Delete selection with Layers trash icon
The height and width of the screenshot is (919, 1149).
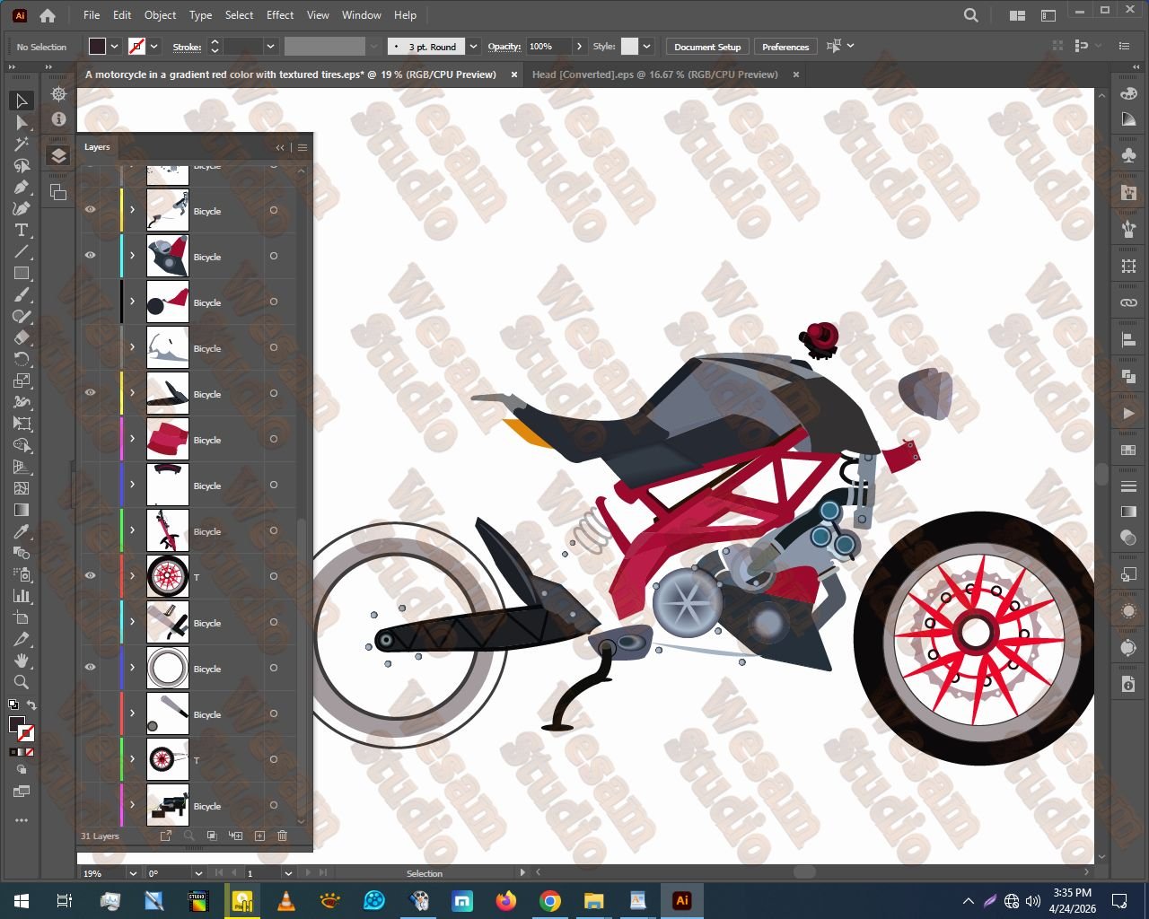[282, 836]
